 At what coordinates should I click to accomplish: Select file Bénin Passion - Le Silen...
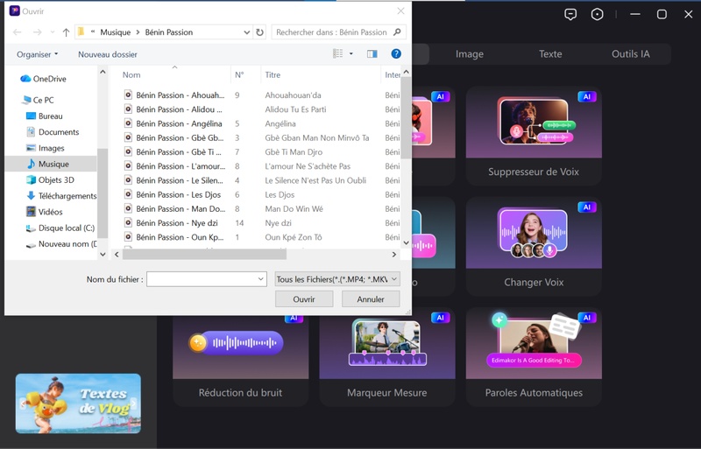(173, 180)
